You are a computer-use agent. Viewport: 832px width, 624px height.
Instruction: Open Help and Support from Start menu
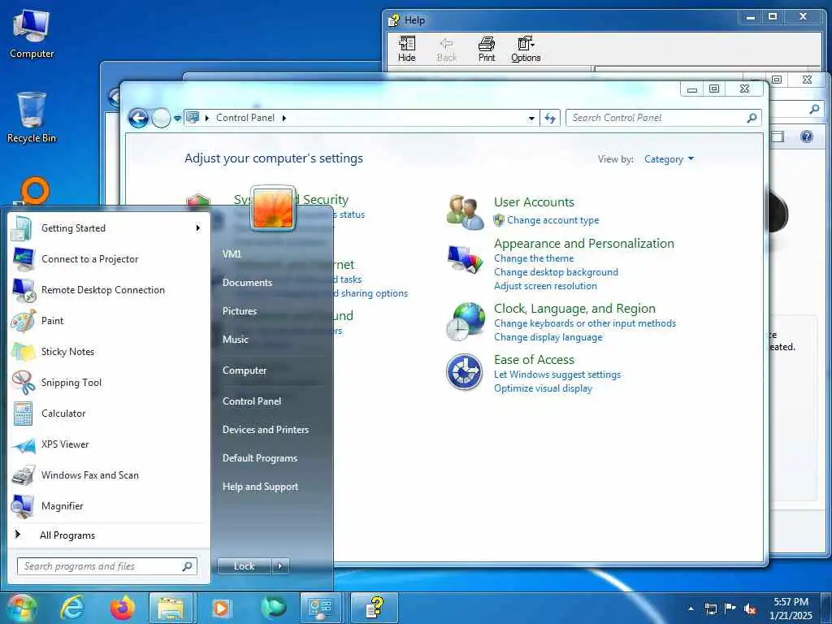tap(260, 487)
